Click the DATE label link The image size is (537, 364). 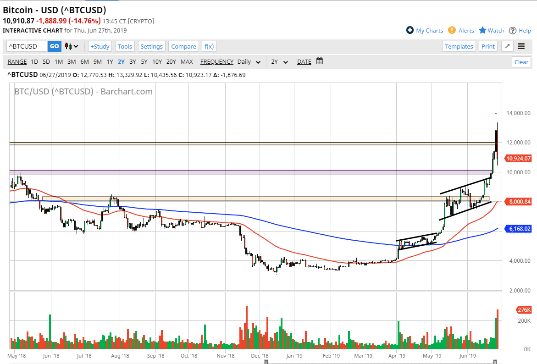click(304, 61)
